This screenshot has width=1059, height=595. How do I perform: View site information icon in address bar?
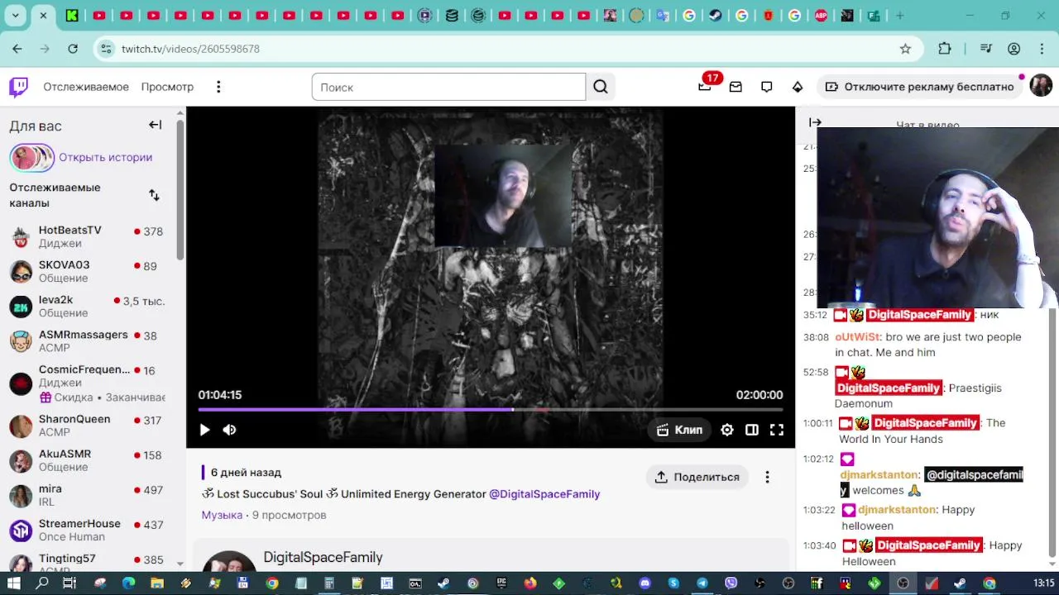106,49
